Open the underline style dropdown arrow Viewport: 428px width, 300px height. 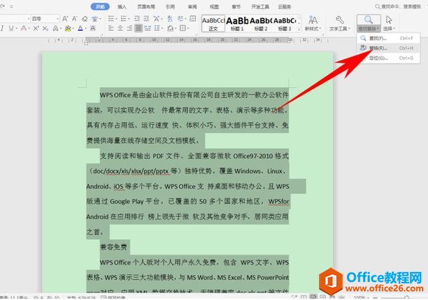point(16,28)
